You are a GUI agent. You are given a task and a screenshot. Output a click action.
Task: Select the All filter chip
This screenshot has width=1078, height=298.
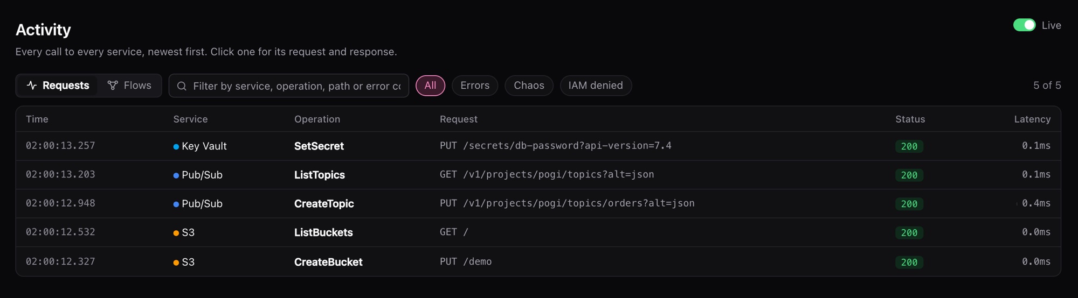430,86
